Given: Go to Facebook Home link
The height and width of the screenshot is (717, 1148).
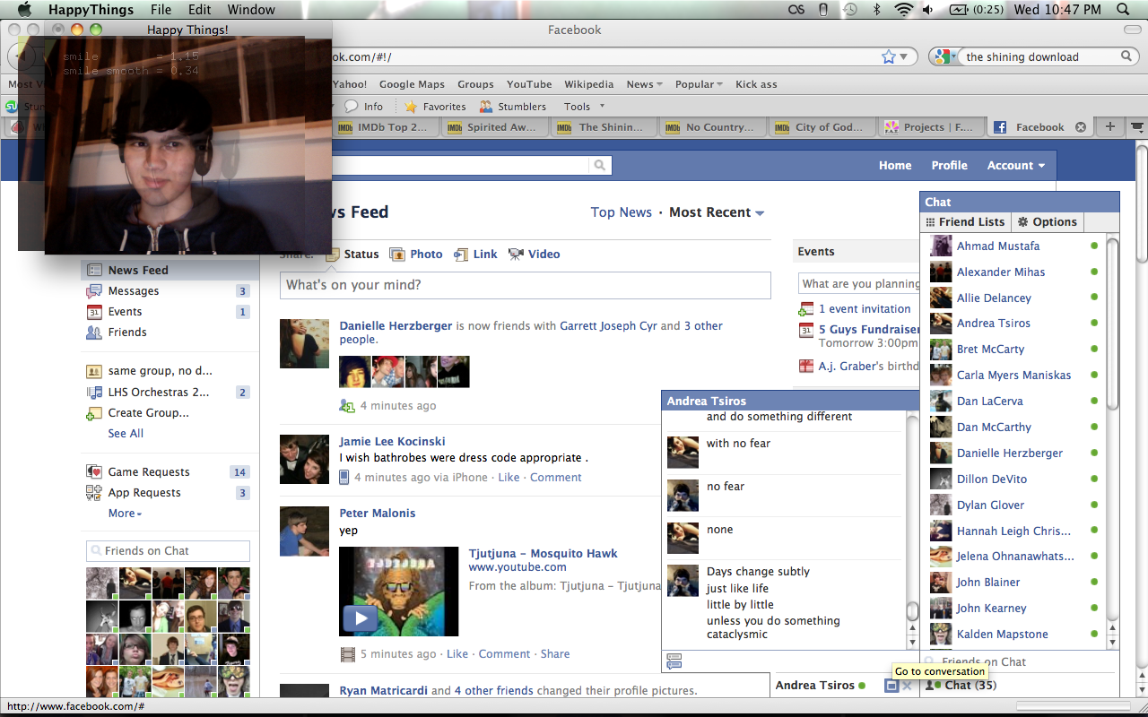Looking at the screenshot, I should coord(895,166).
